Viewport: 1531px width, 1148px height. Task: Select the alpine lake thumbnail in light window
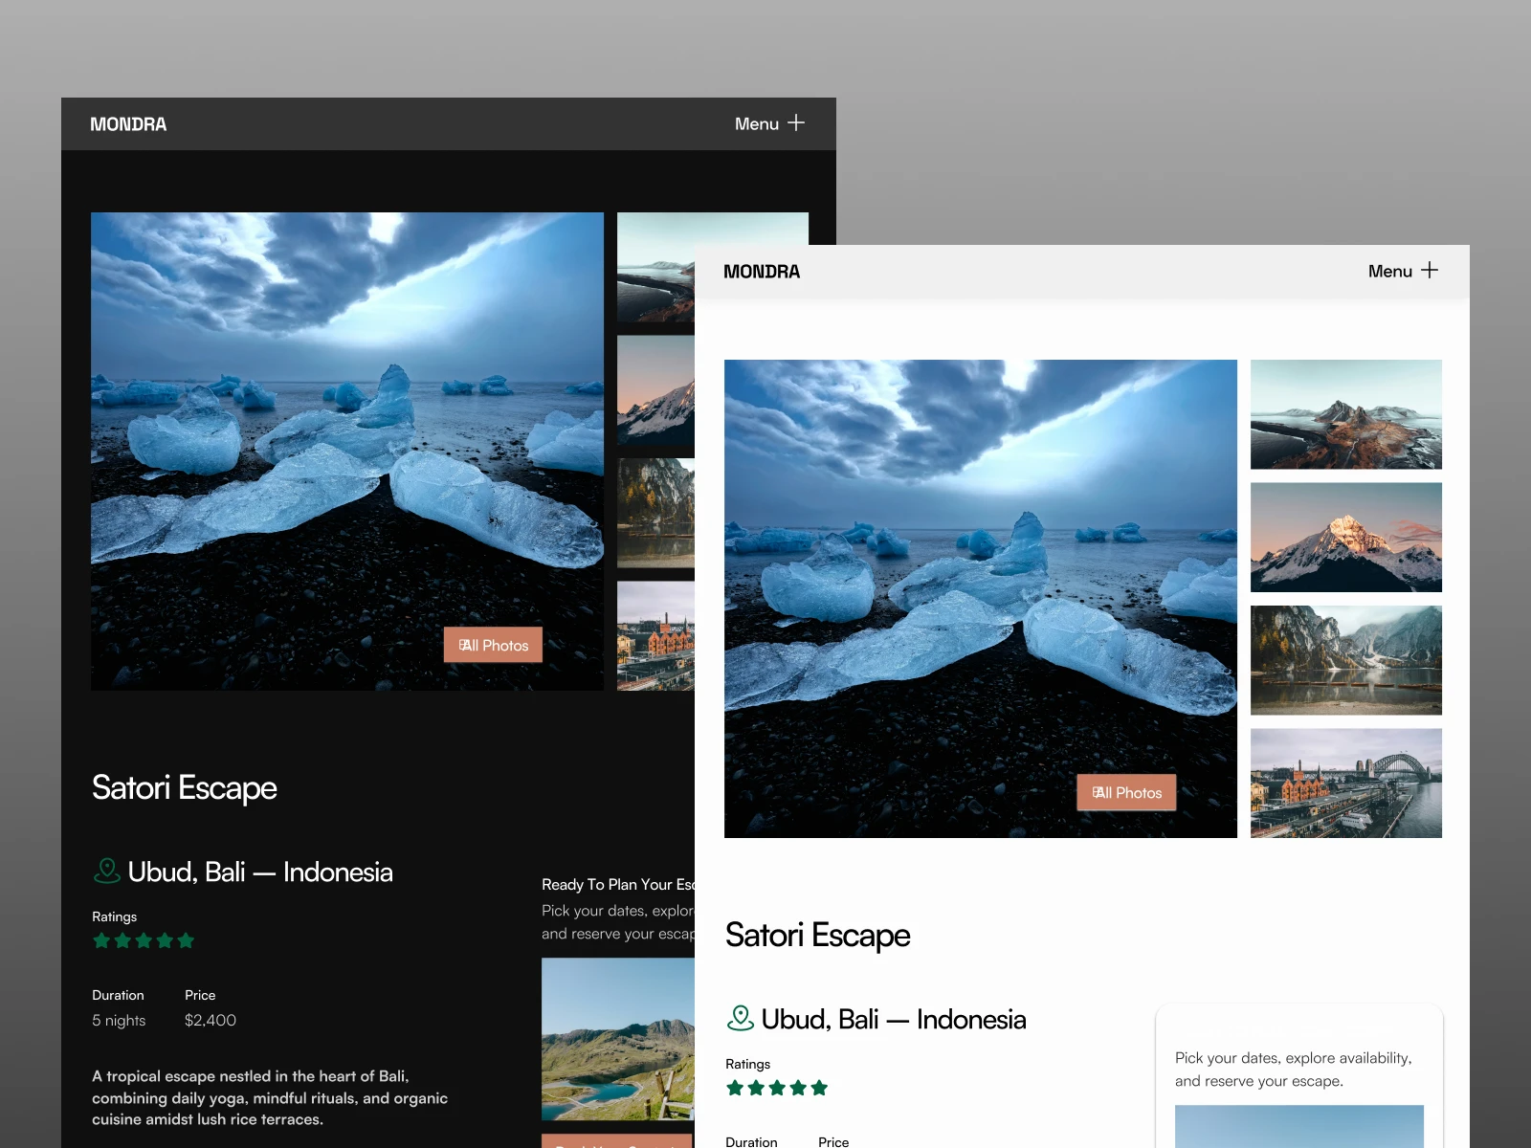click(x=1346, y=660)
